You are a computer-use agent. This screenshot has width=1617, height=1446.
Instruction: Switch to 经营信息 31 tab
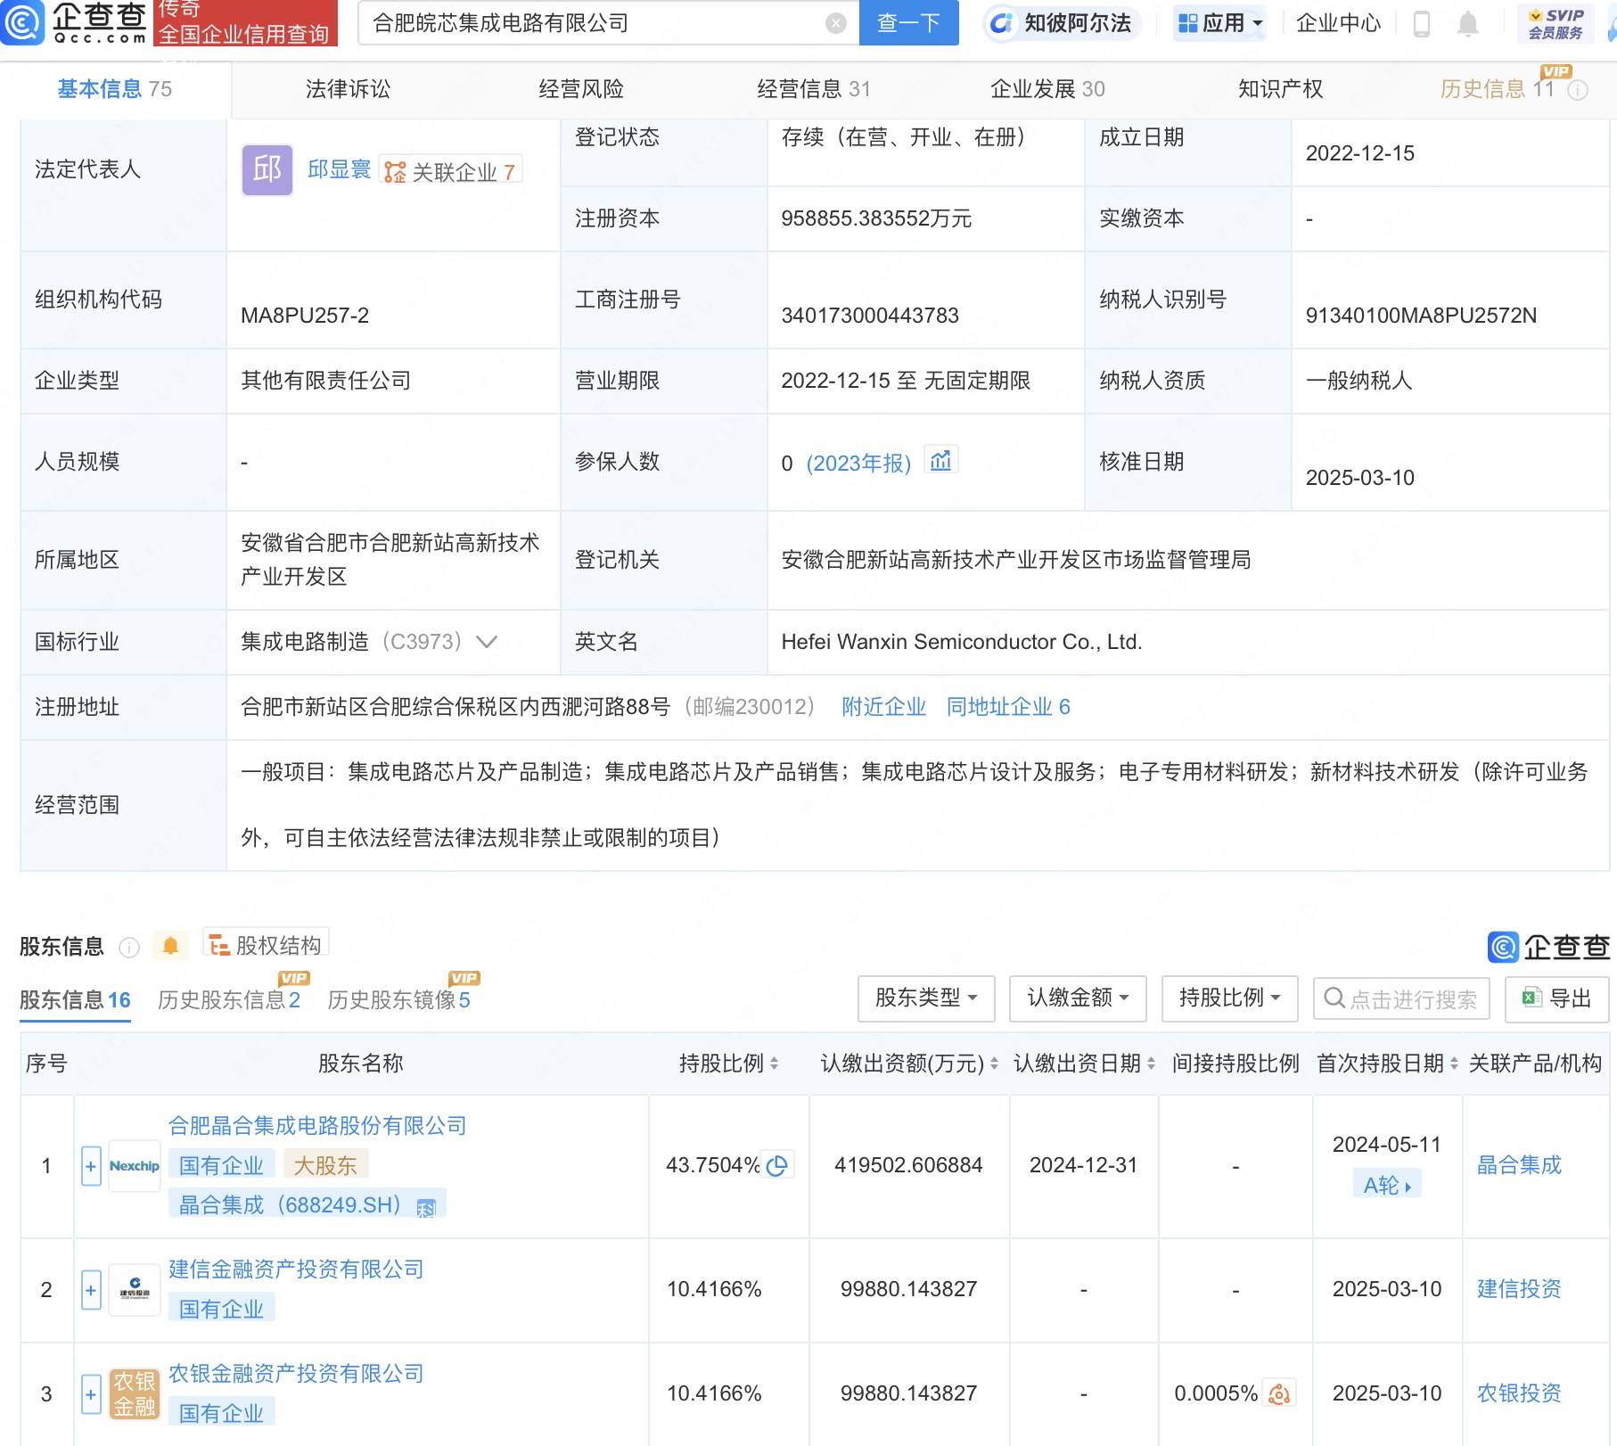click(814, 89)
